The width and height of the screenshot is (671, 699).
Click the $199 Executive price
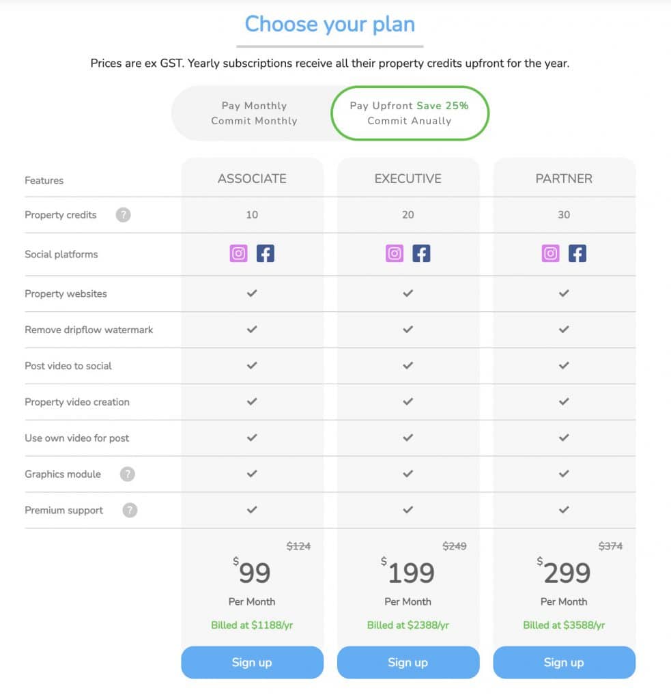click(x=408, y=571)
